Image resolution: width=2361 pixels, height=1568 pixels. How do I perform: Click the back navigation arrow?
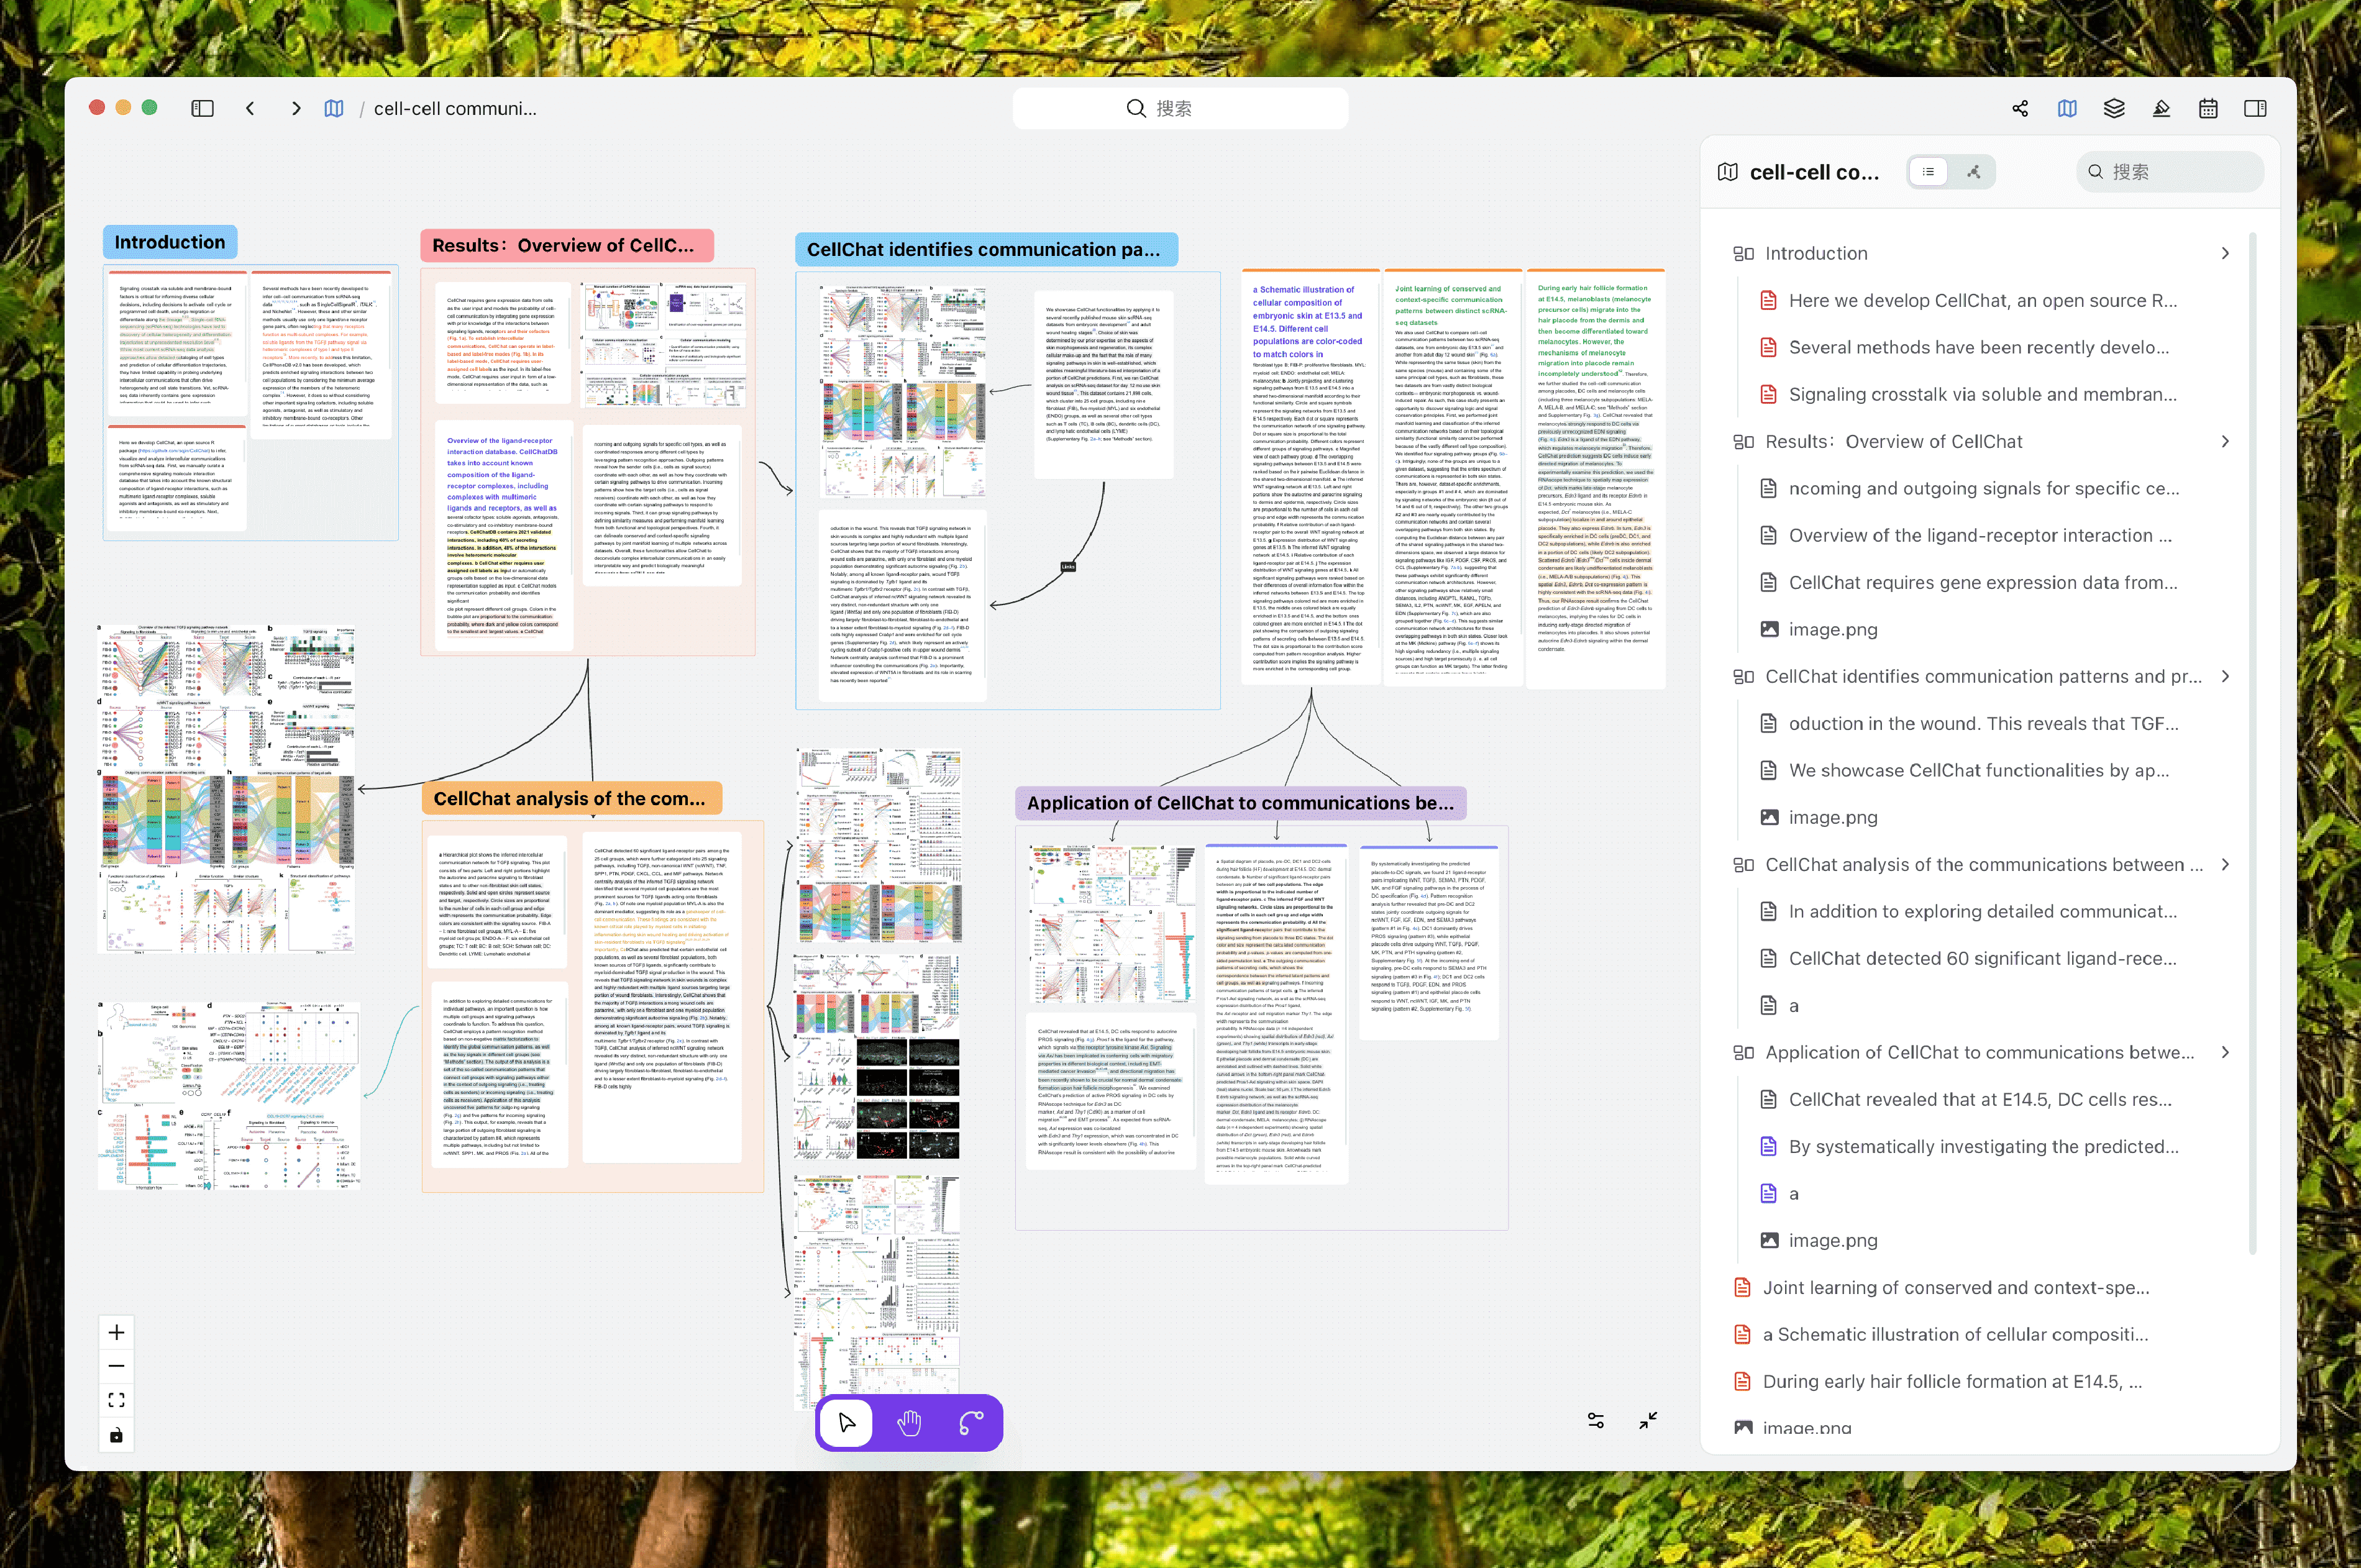(x=250, y=108)
